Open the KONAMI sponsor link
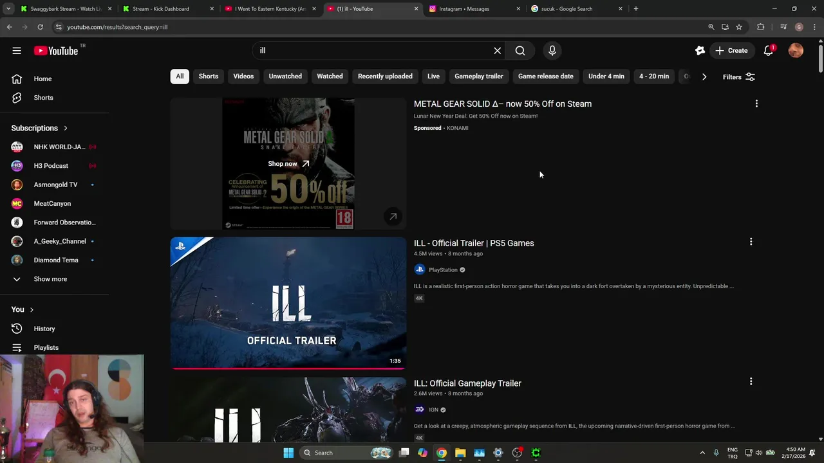The height and width of the screenshot is (463, 824). pos(458,128)
